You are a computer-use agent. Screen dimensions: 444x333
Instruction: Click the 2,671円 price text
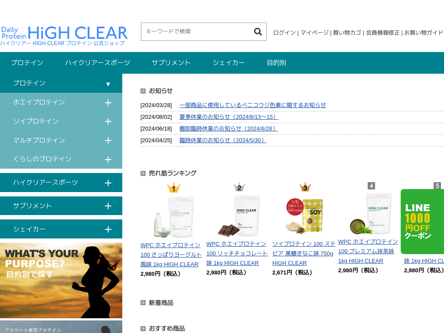click(292, 272)
